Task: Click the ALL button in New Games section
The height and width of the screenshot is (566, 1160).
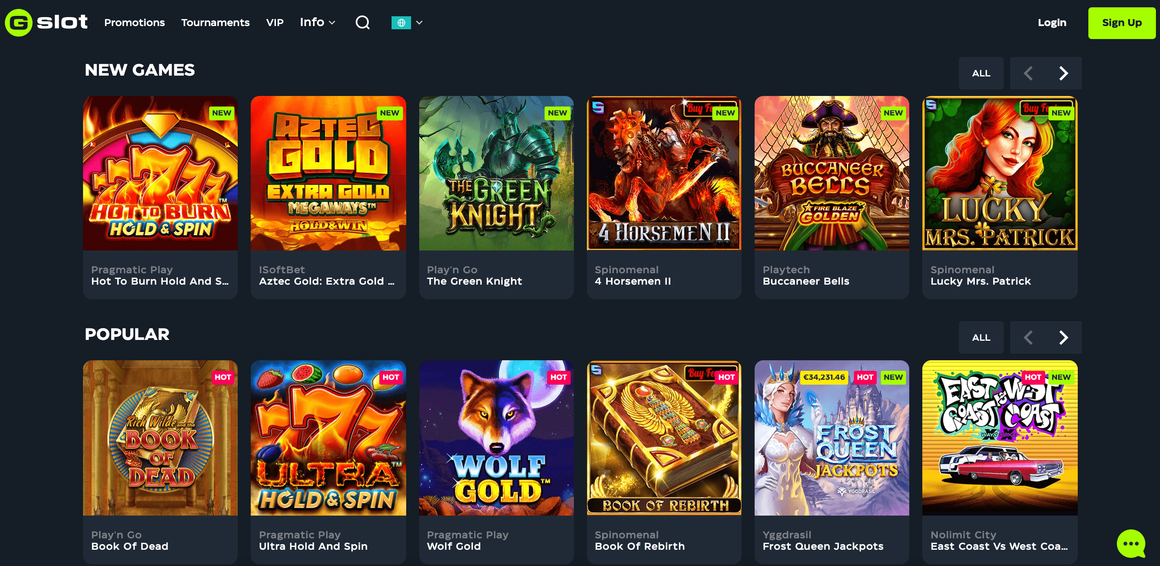Action: pos(981,72)
